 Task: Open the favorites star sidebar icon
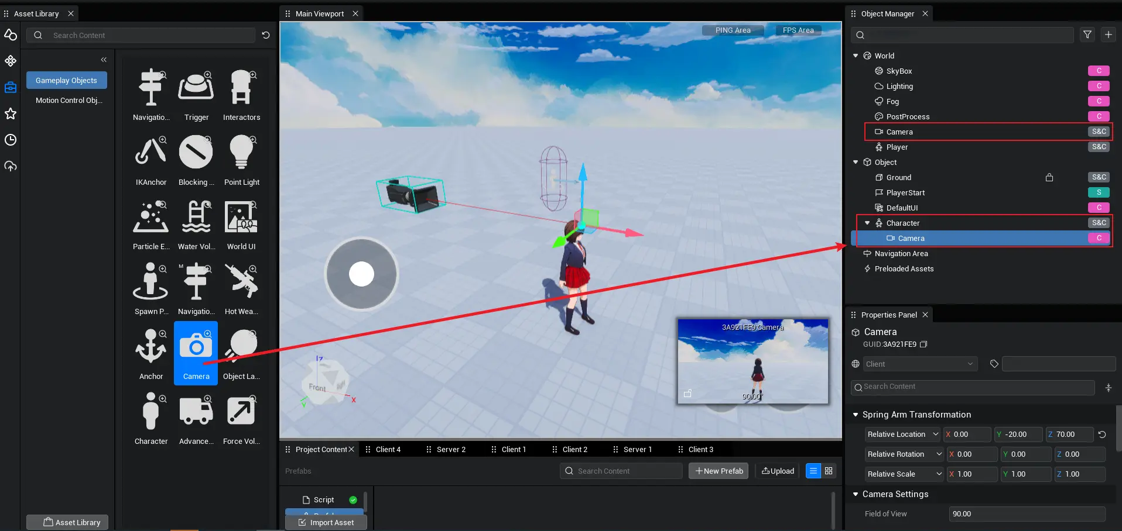pyautogui.click(x=11, y=113)
